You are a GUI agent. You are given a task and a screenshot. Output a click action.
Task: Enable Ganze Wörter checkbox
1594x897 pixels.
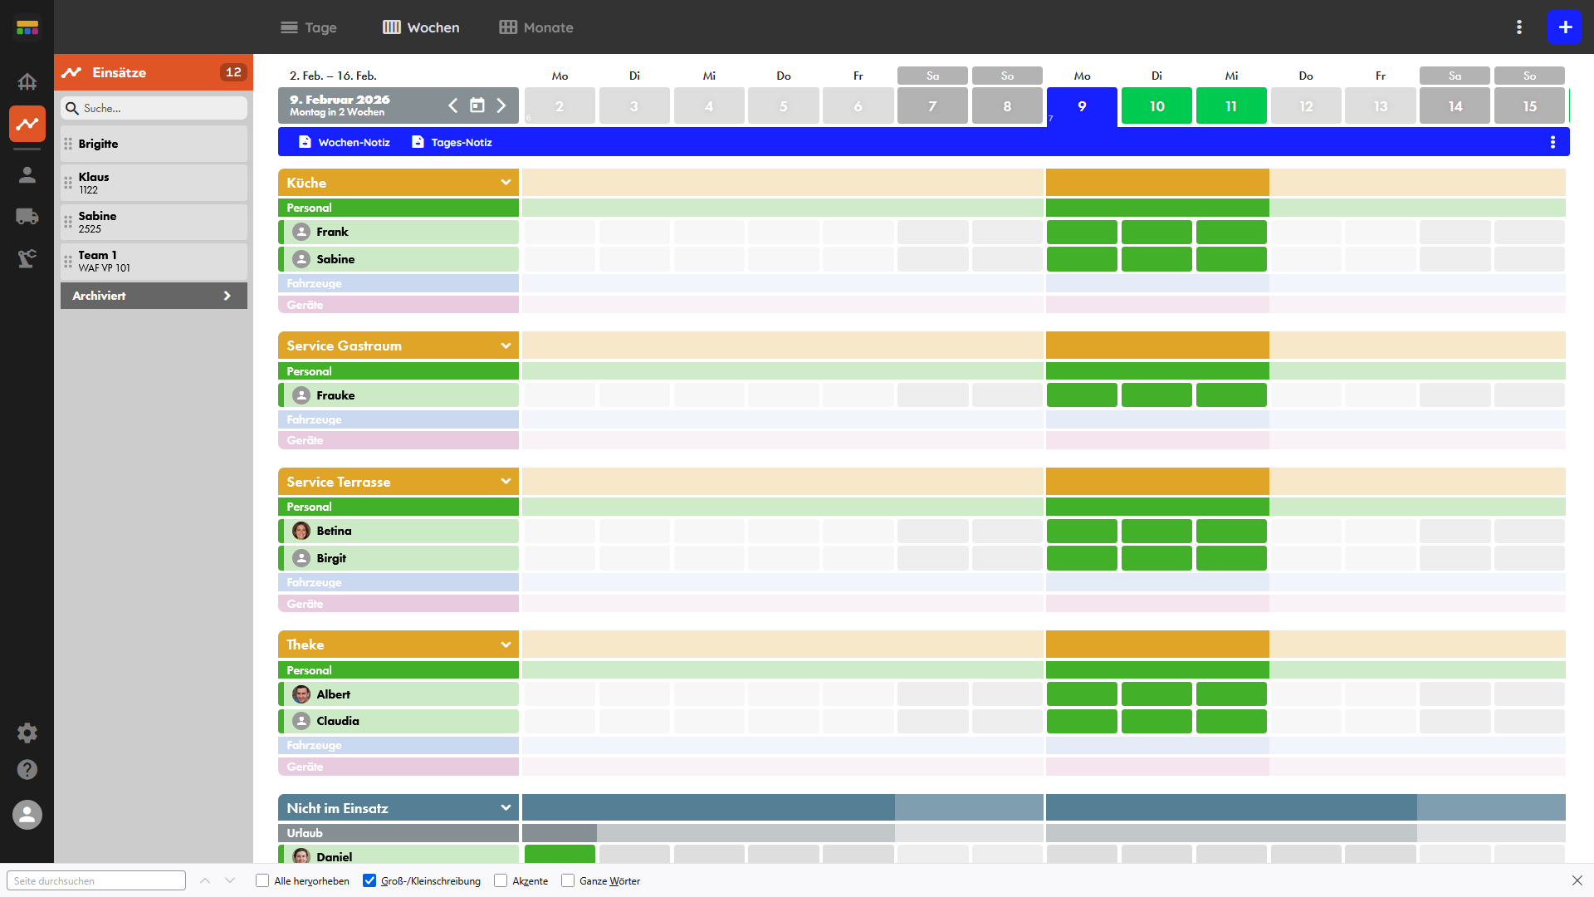tap(568, 880)
